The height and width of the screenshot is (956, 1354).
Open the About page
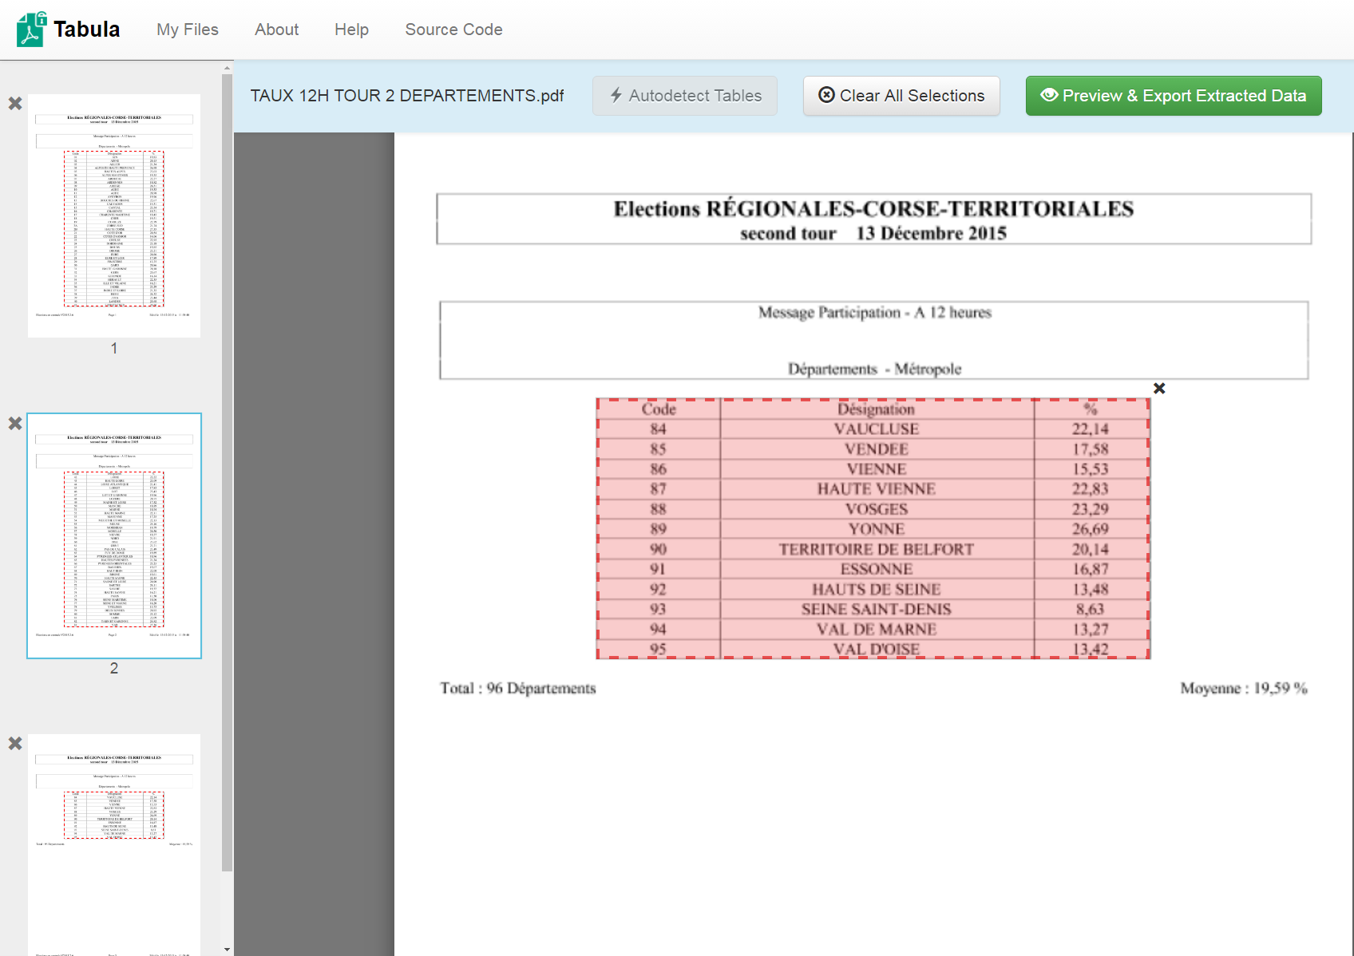[276, 30]
